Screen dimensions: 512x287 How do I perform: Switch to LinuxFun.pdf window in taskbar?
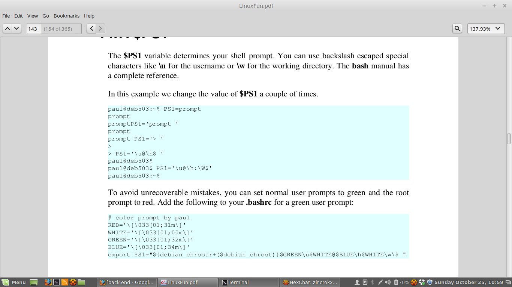pos(187,282)
